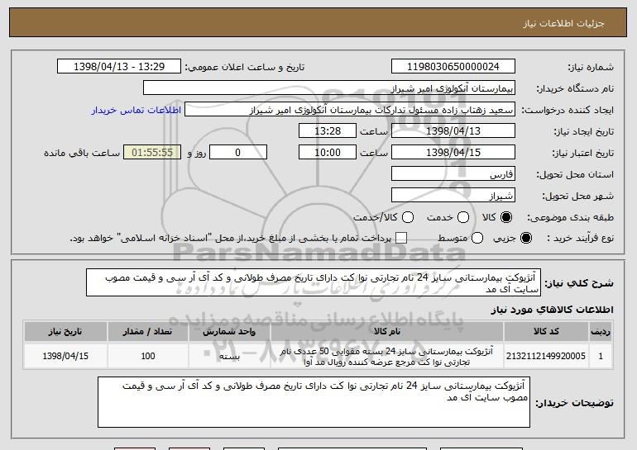
Task: Click the quantity cell 100
Action: pos(148,356)
